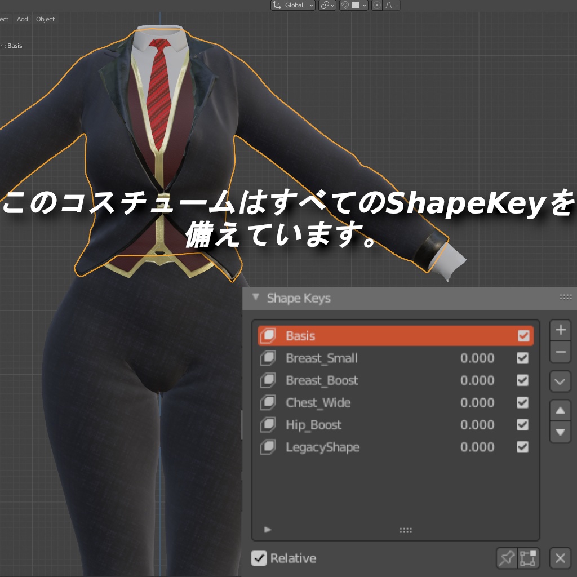Select the Breast_Boost shape key

pos(396,380)
